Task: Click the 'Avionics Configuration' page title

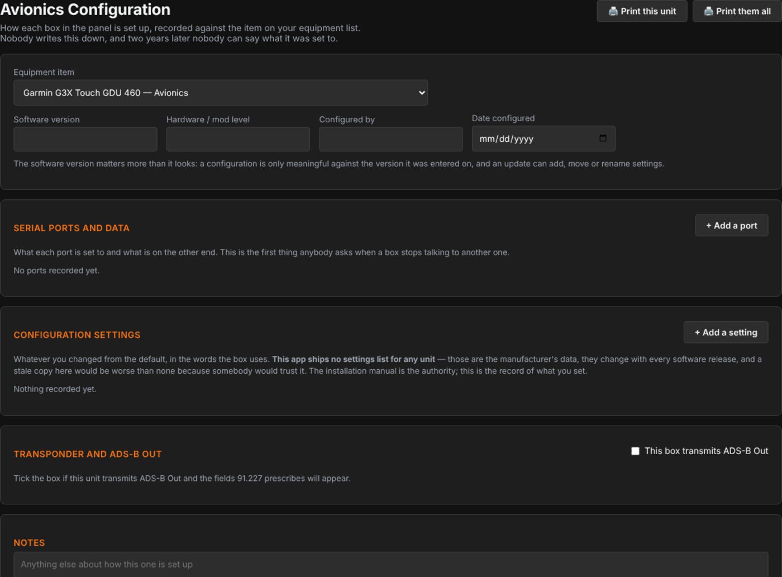Action: pyautogui.click(x=85, y=9)
